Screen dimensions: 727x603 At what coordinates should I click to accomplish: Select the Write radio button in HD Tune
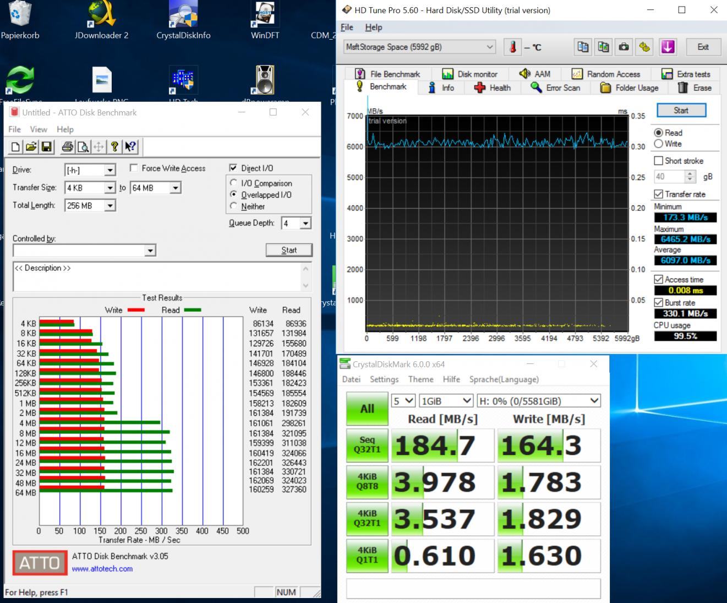coord(658,144)
